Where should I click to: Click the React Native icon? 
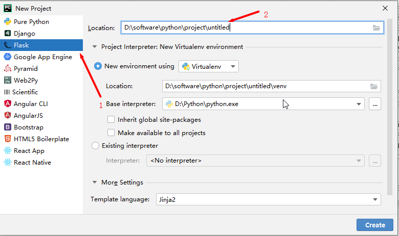8,162
